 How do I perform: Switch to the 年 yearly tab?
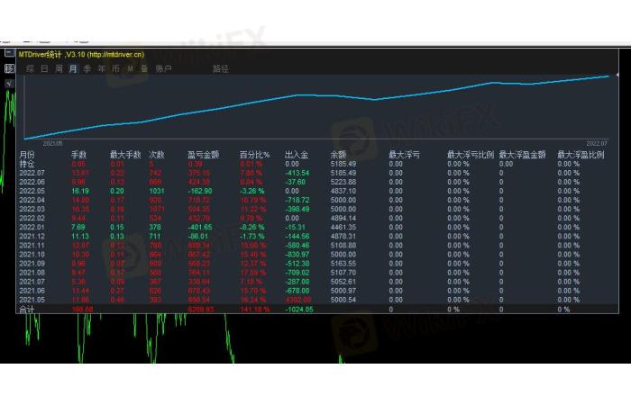(x=101, y=68)
